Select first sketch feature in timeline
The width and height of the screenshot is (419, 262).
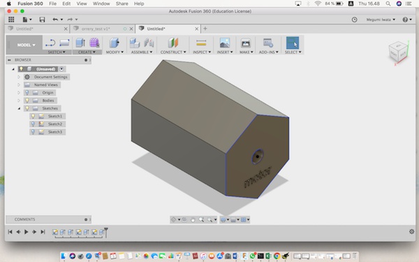click(55, 232)
